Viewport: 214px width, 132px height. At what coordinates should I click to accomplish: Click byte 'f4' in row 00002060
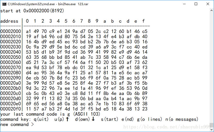tap(75, 62)
